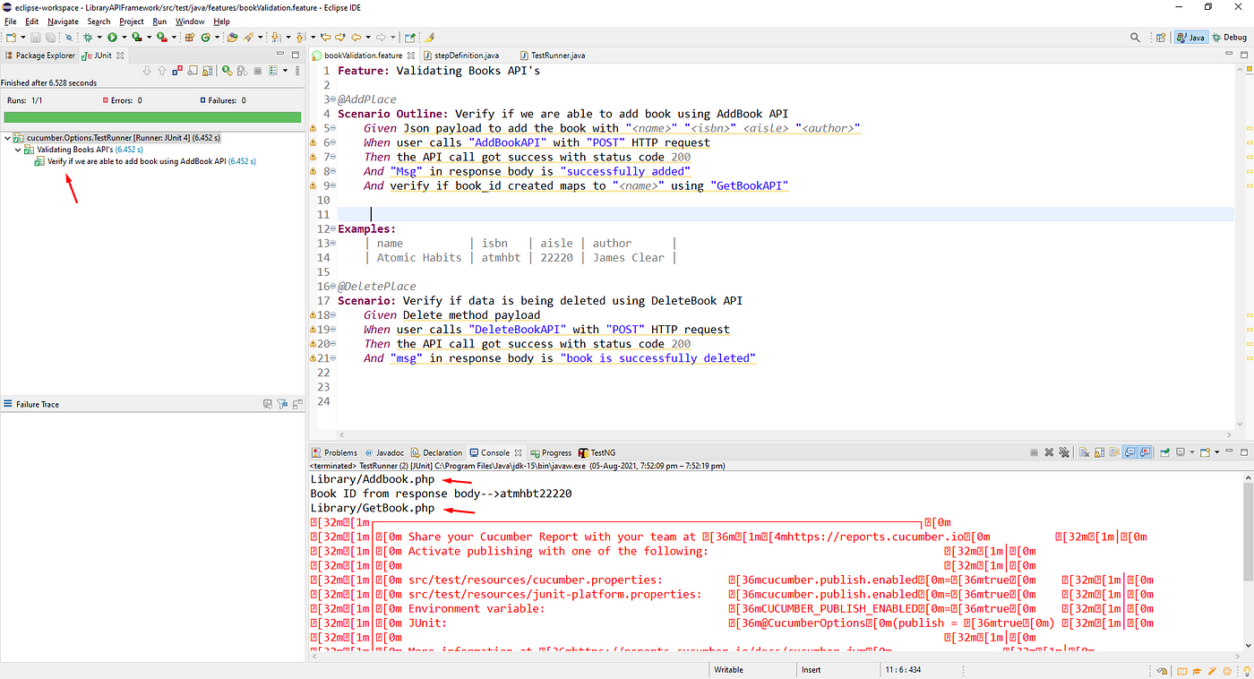Click the Search magnifier near perspectives
This screenshot has width=1254, height=679.
(1135, 38)
